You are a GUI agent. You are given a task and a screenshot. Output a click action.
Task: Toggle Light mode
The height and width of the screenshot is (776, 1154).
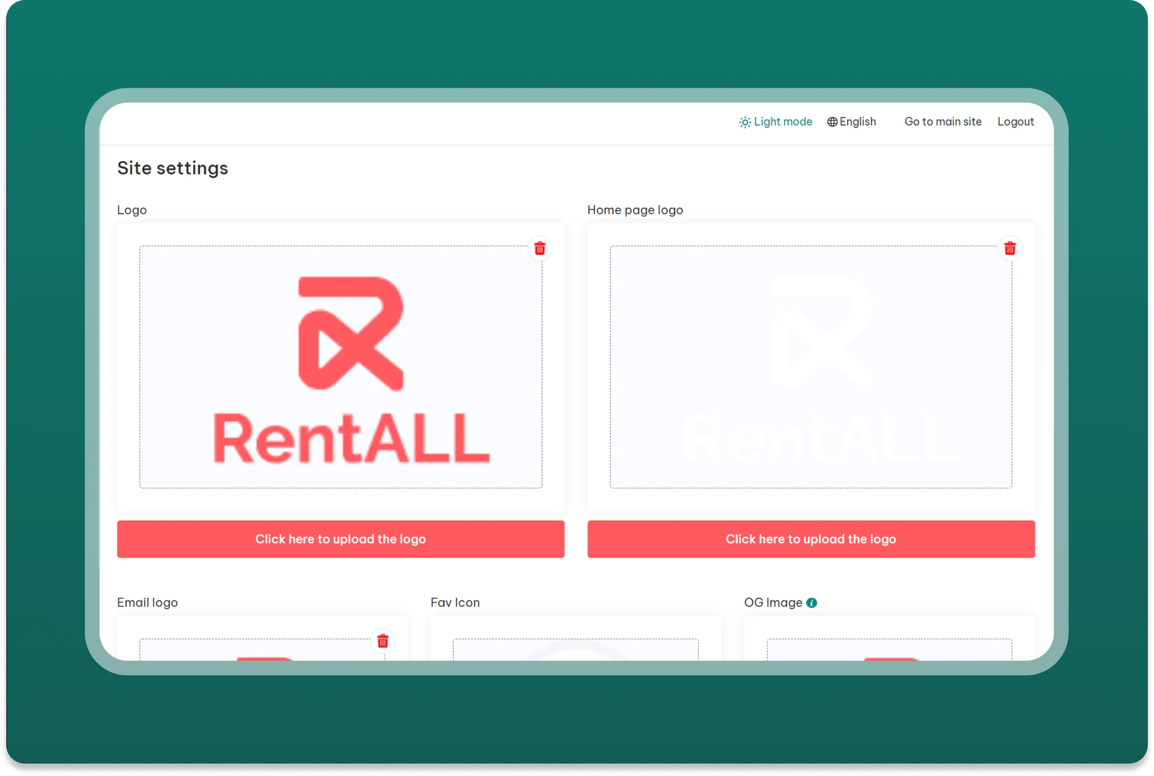775,122
